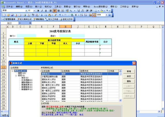This screenshot has width=165, height=117.
Task: Sort ascending with the A-Z icon
Action: (x=81, y=15)
